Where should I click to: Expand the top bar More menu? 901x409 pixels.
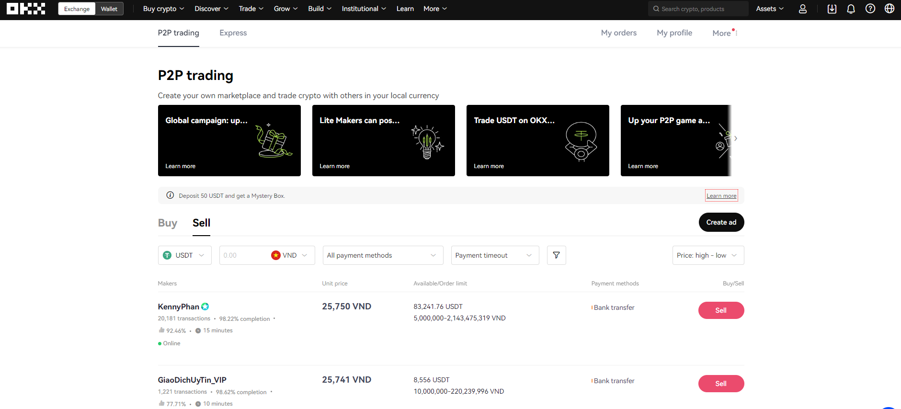435,9
